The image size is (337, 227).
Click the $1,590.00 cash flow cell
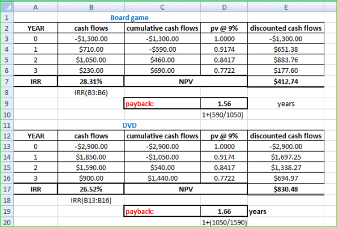(91, 167)
